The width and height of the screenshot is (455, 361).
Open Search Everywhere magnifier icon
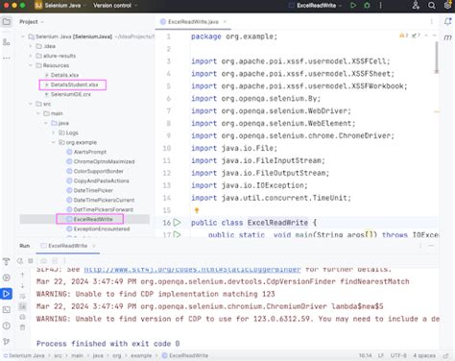pos(432,6)
